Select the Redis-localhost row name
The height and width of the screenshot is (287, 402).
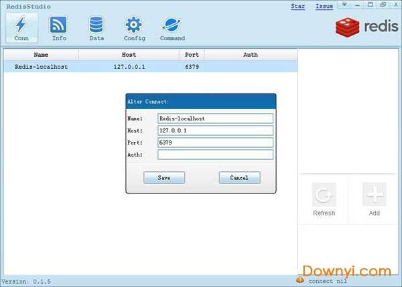42,67
